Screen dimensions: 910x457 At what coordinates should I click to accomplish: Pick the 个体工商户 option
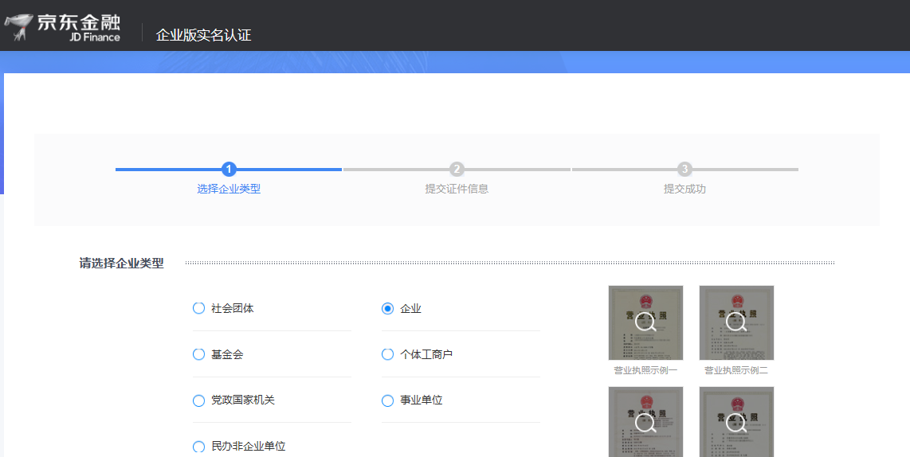388,354
